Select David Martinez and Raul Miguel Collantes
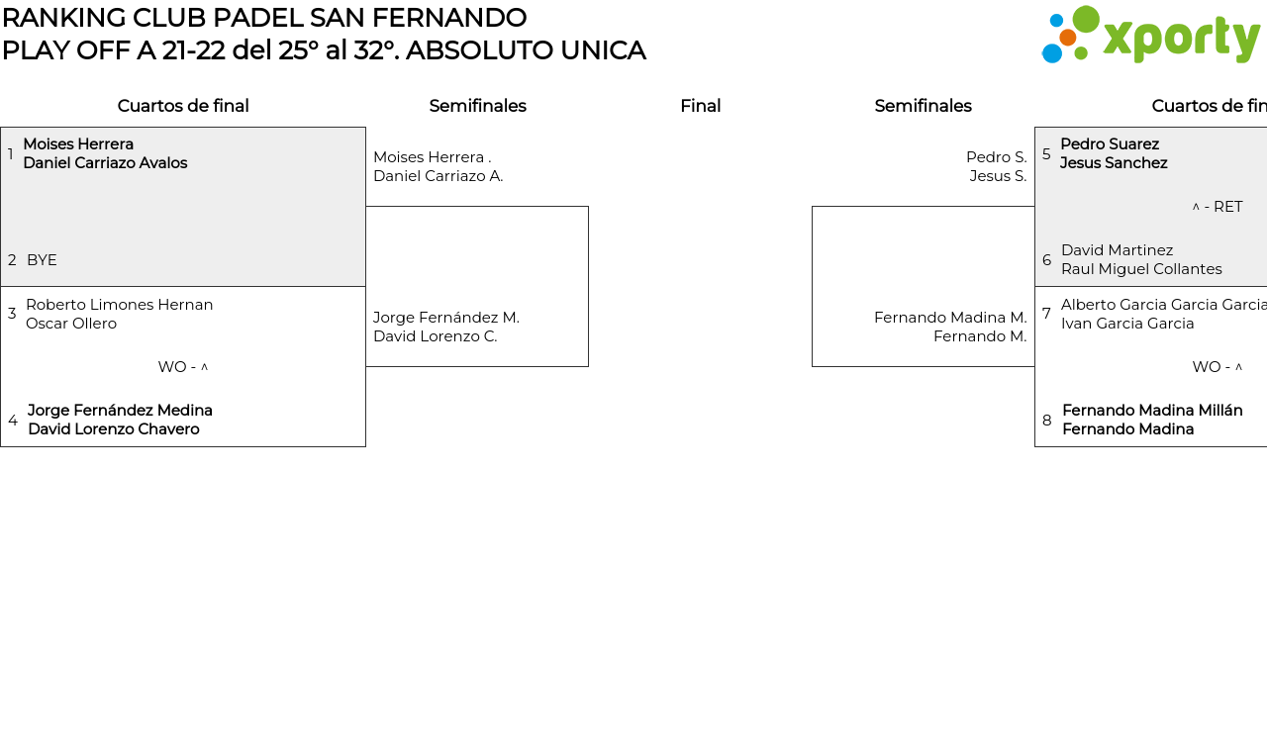 click(1141, 259)
